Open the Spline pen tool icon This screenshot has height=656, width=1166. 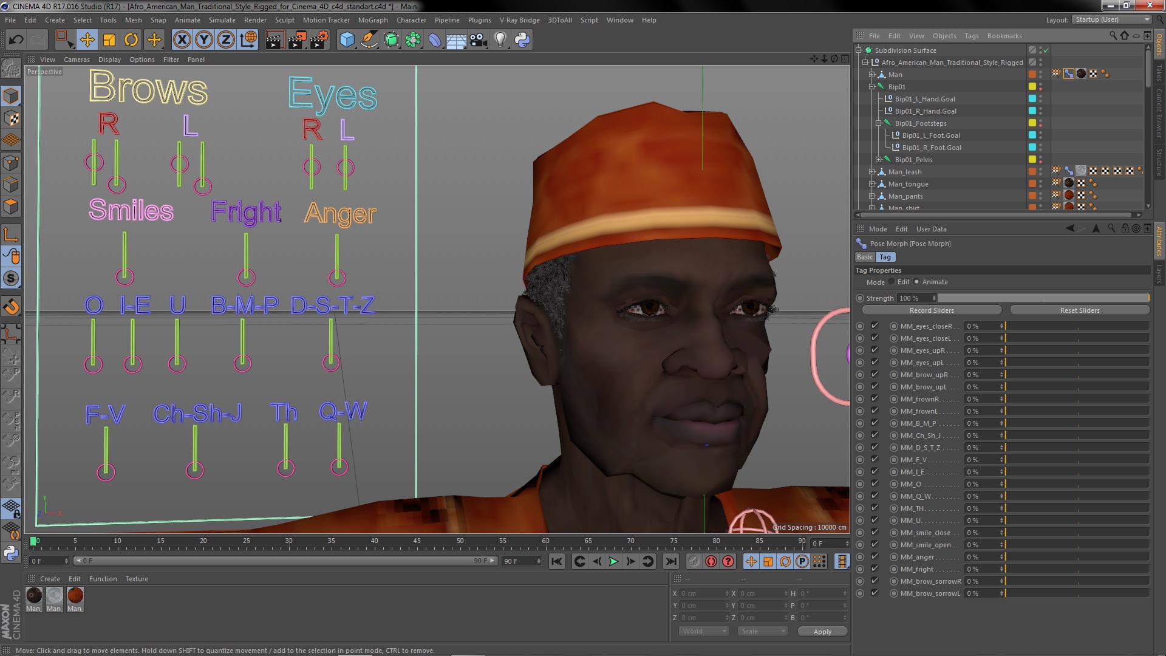point(369,40)
